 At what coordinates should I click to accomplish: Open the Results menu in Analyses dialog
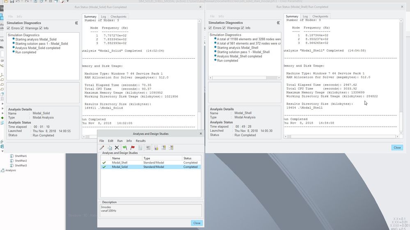coord(141,141)
